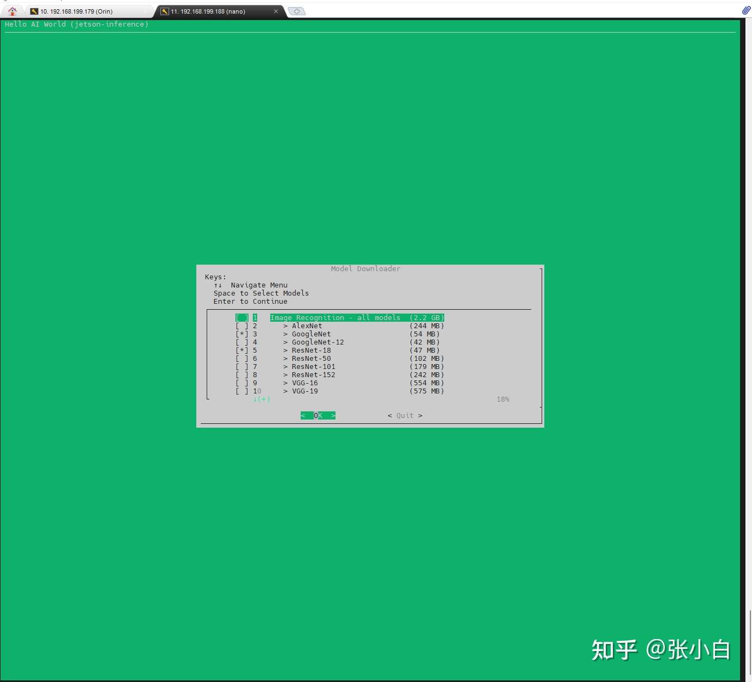This screenshot has width=752, height=682.
Task: Toggle the GoogleNet-12 checkbox
Action: pos(242,342)
